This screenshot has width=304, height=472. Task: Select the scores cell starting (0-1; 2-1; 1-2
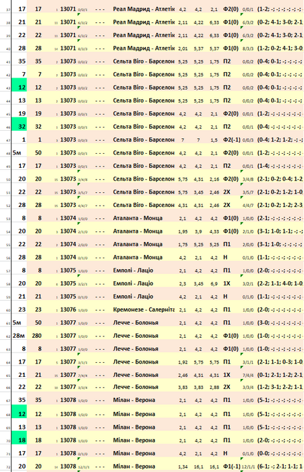tap(280, 375)
